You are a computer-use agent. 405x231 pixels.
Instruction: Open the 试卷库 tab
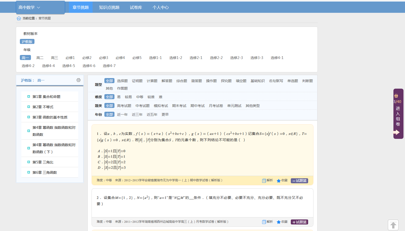(136, 8)
